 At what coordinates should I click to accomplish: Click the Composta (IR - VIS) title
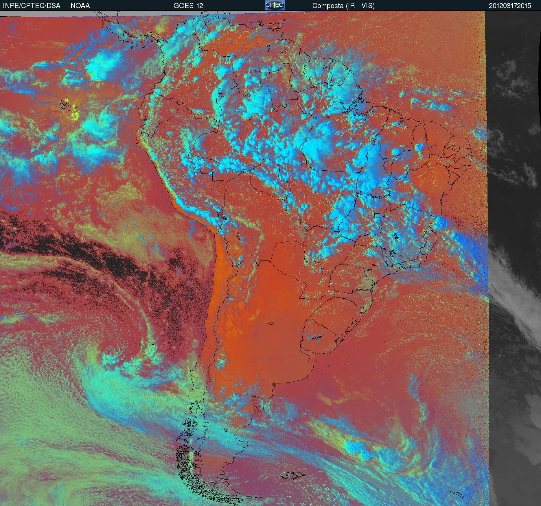tap(343, 6)
